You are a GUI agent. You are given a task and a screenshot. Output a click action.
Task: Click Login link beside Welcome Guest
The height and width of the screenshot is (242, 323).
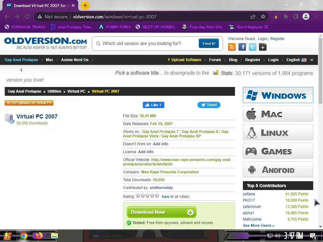[x=262, y=39]
